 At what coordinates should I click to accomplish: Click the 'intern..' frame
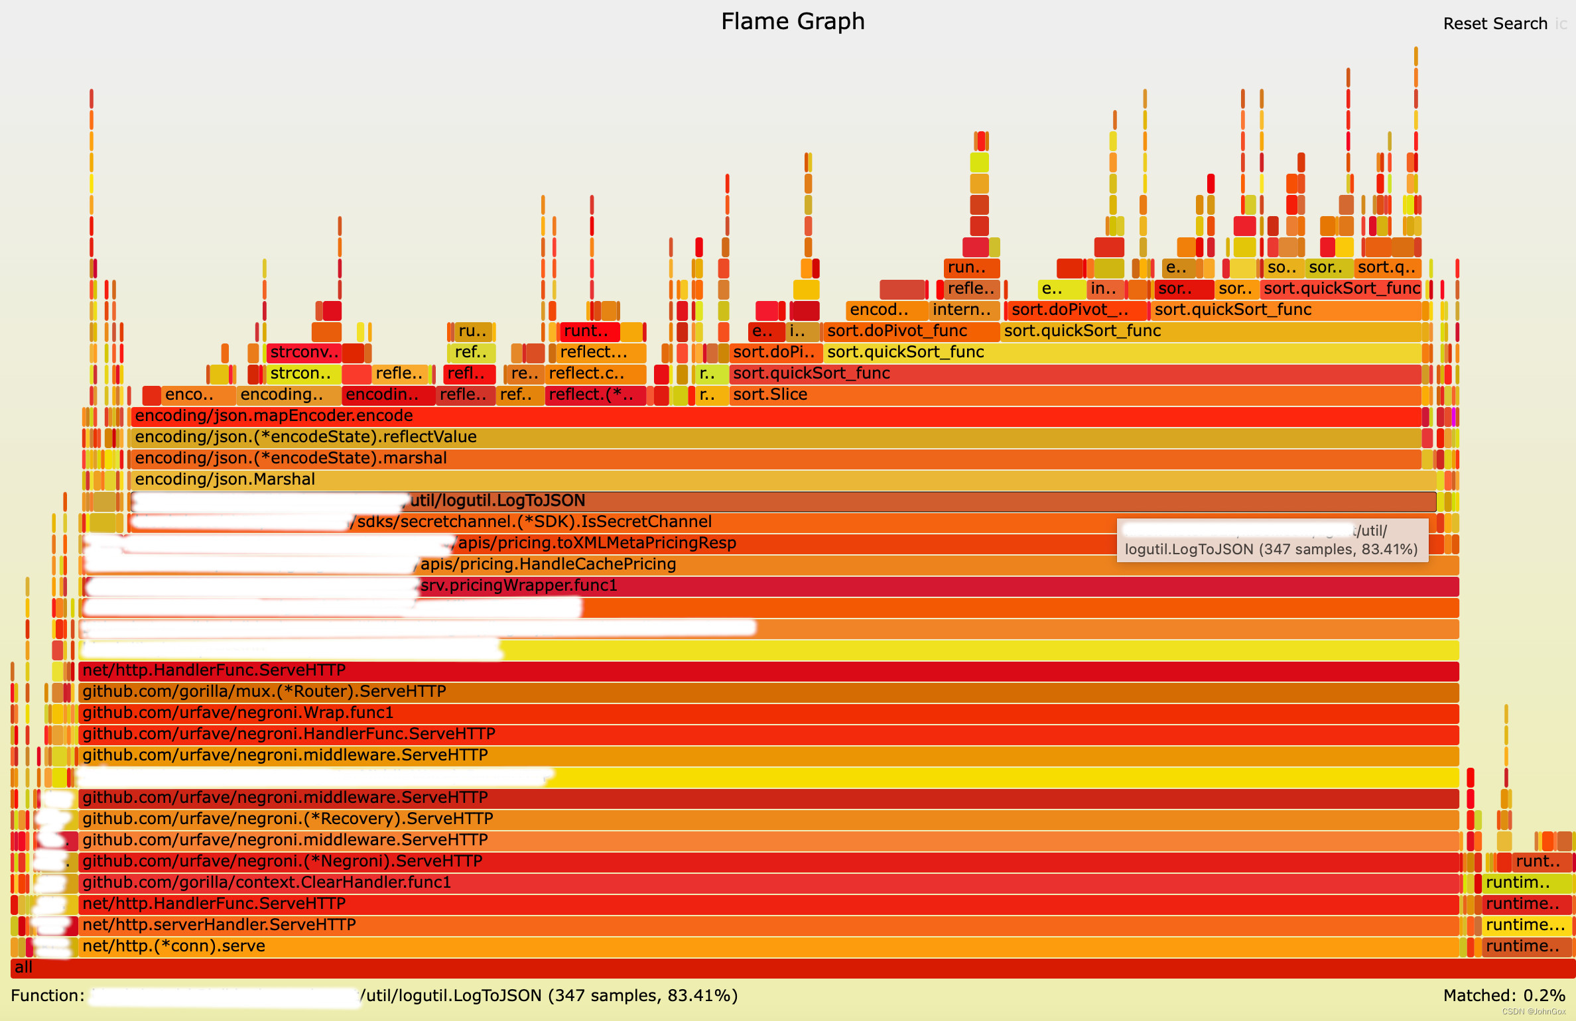pyautogui.click(x=964, y=310)
